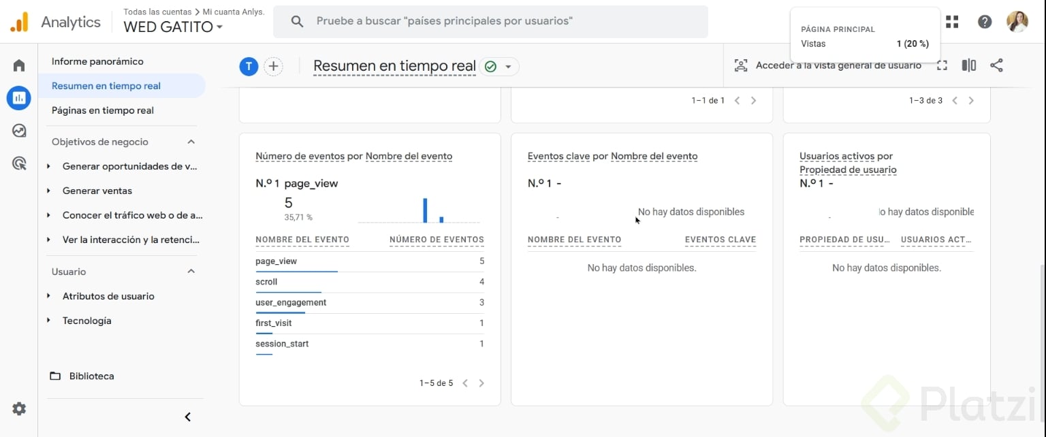The height and width of the screenshot is (437, 1046).
Task: Open the Google apps grid icon
Action: coord(952,22)
